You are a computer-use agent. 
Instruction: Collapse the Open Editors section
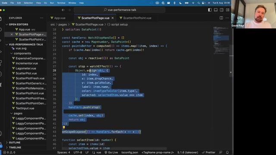point(7,25)
